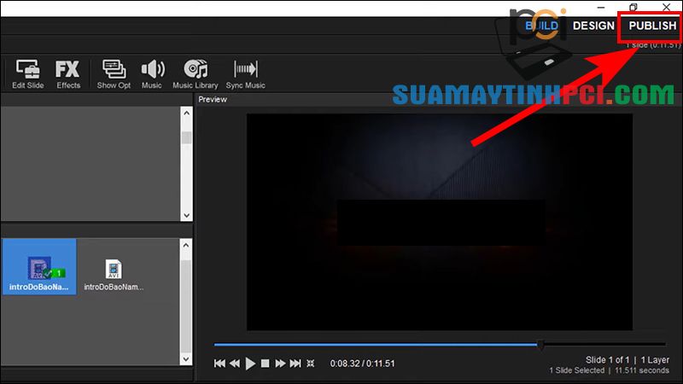Select the highlighted introDoBaoNa... video file
This screenshot has height=384, width=683.
[x=39, y=266]
